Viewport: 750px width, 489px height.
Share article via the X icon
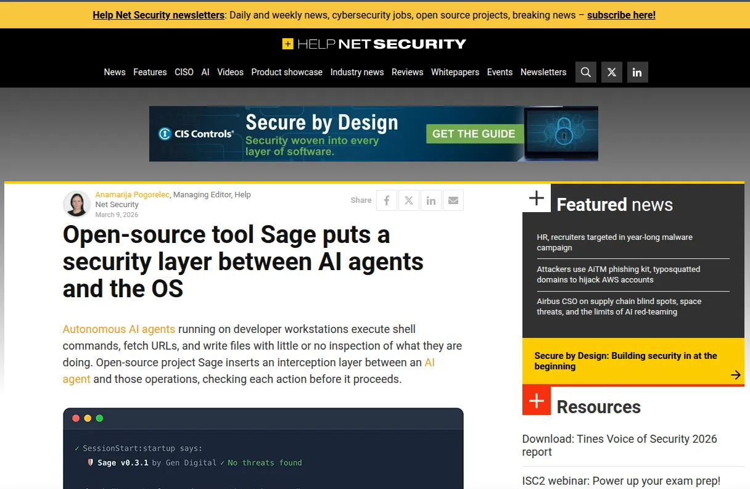(x=409, y=200)
